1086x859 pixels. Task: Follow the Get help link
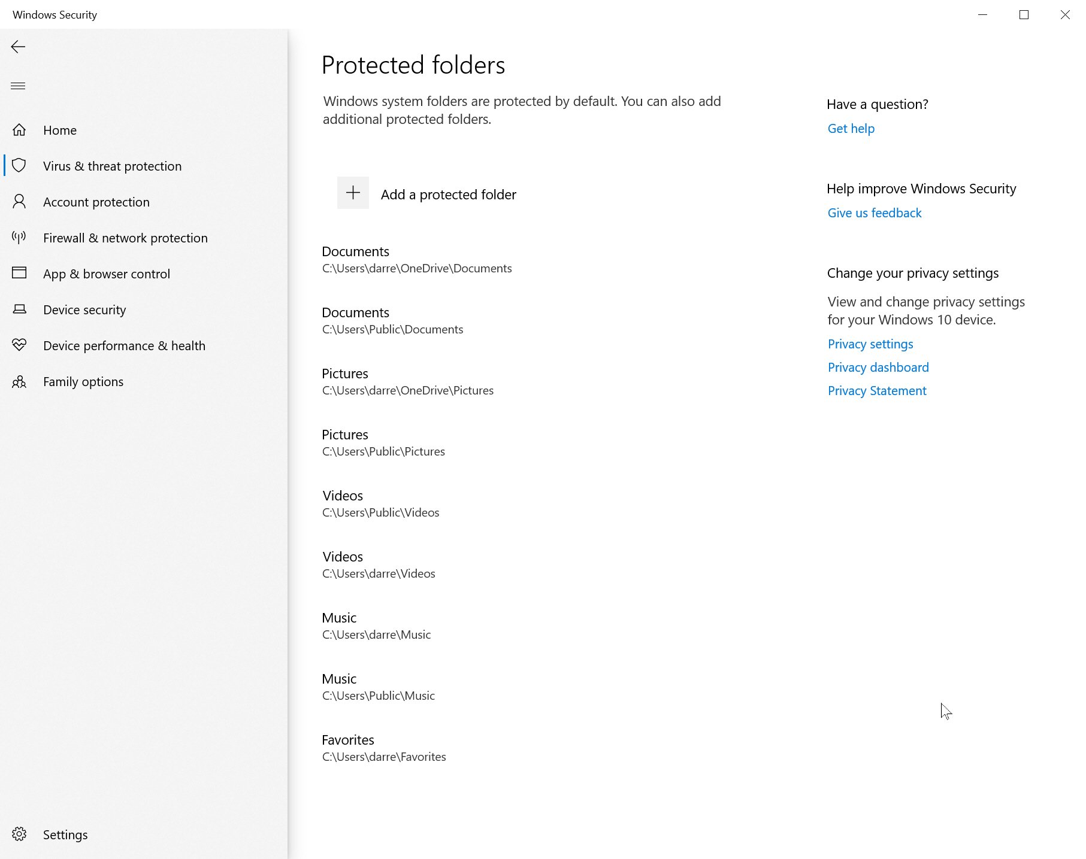851,129
